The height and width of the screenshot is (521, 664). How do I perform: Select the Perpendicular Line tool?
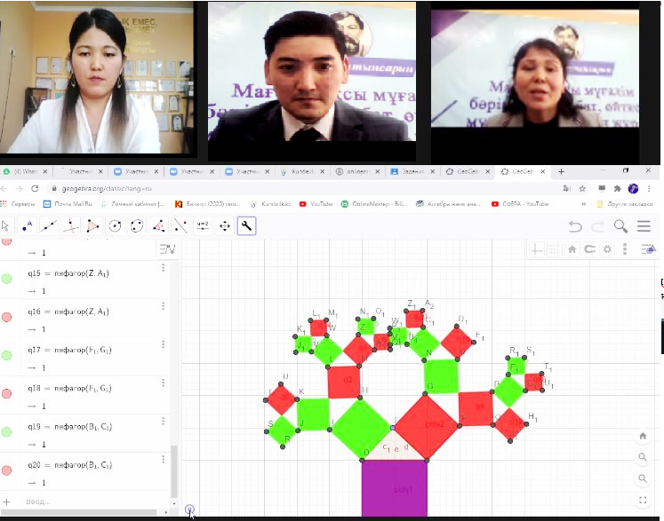(71, 225)
